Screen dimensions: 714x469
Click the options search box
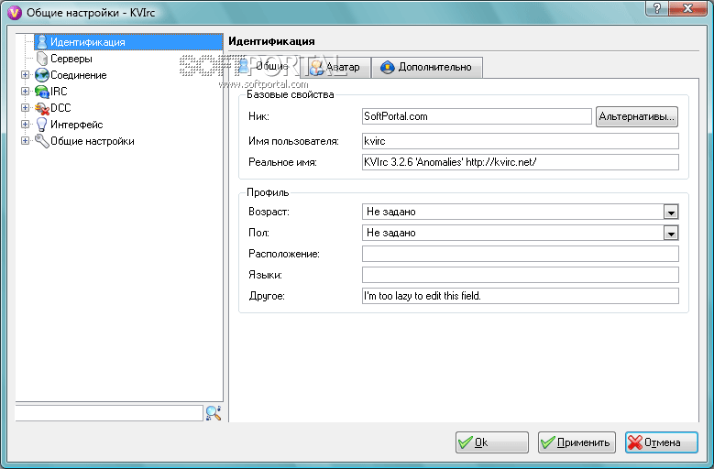[x=109, y=412]
